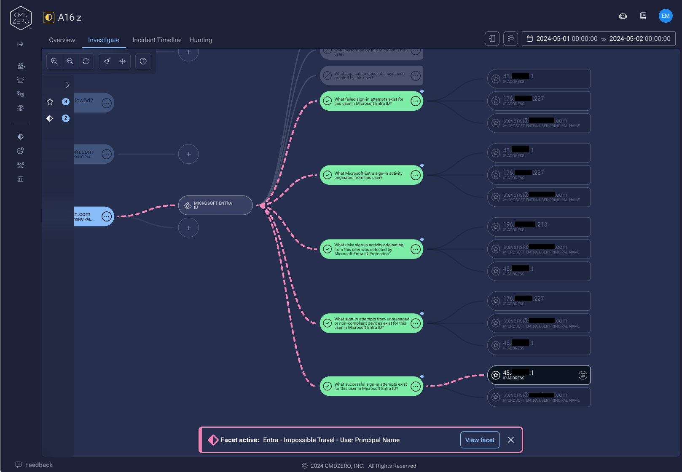Open the date range picker
This screenshot has height=472, width=682.
point(599,39)
